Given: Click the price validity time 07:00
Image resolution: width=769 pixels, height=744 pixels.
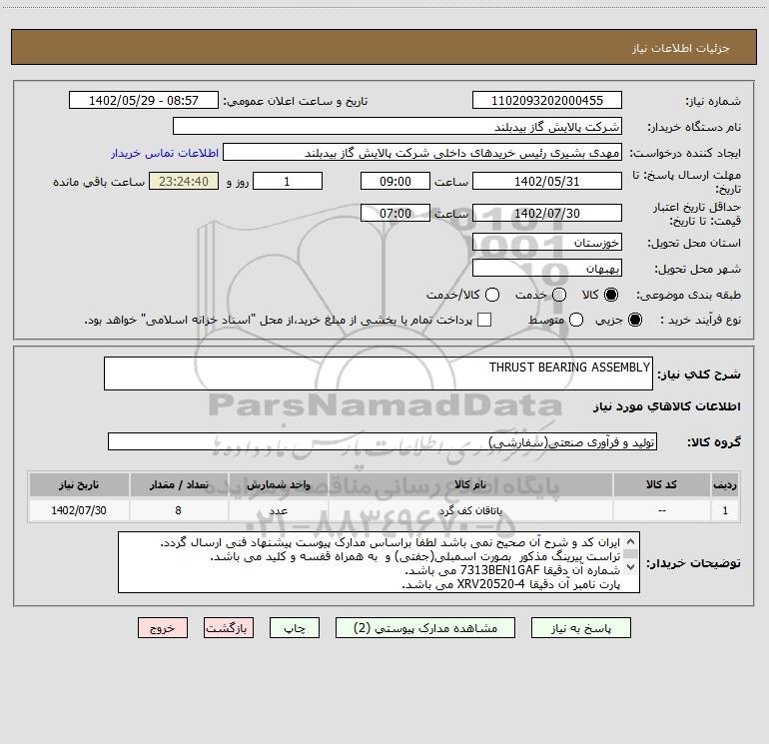Looking at the screenshot, I should click(x=395, y=213).
